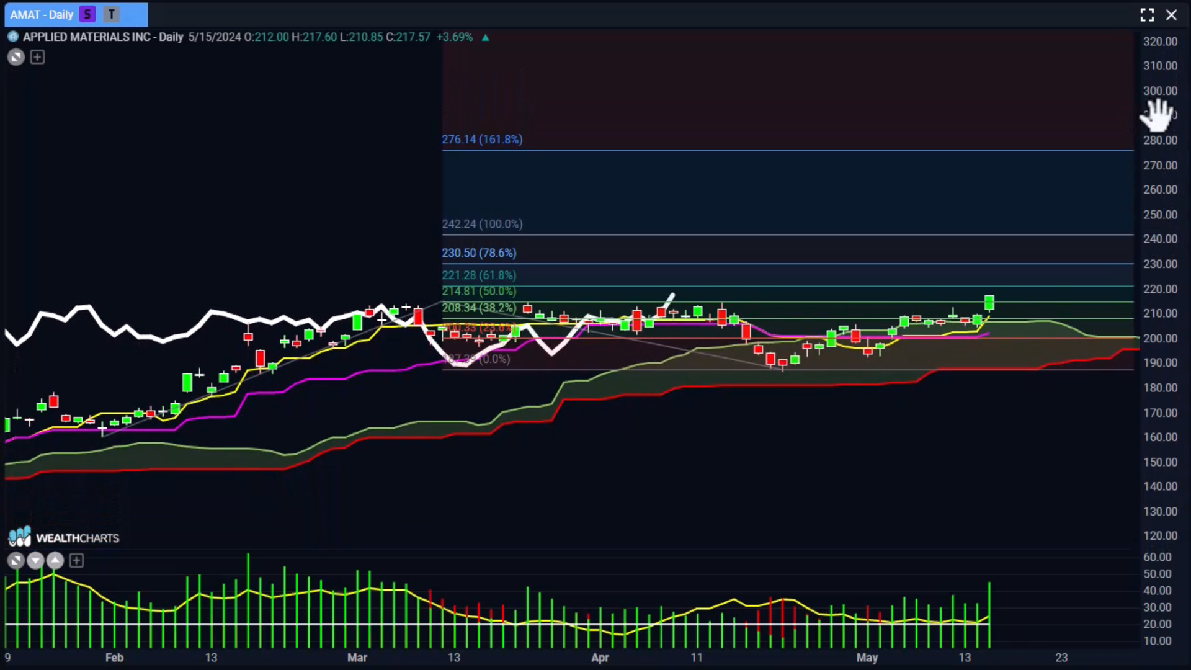Toggle fullscreen chart view icon
Image resolution: width=1191 pixels, height=670 pixels.
click(x=1147, y=15)
